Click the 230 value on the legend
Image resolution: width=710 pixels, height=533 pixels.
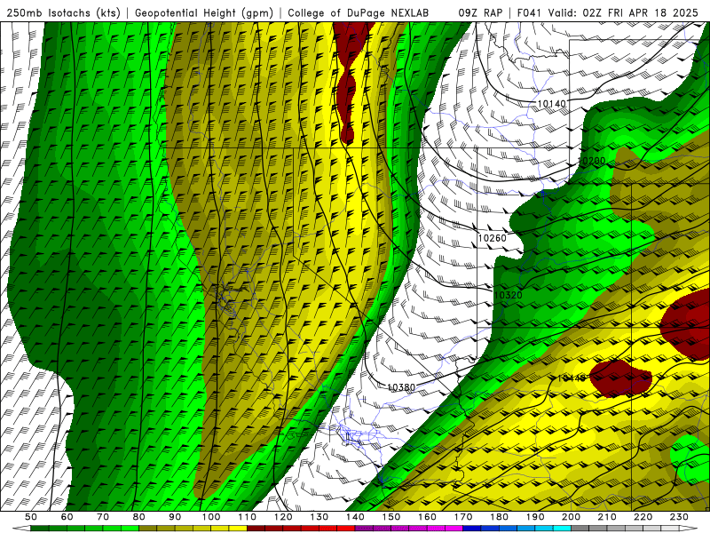[x=679, y=517]
